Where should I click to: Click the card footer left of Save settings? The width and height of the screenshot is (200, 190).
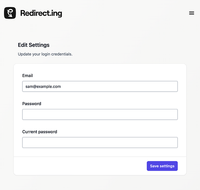(x=80, y=166)
